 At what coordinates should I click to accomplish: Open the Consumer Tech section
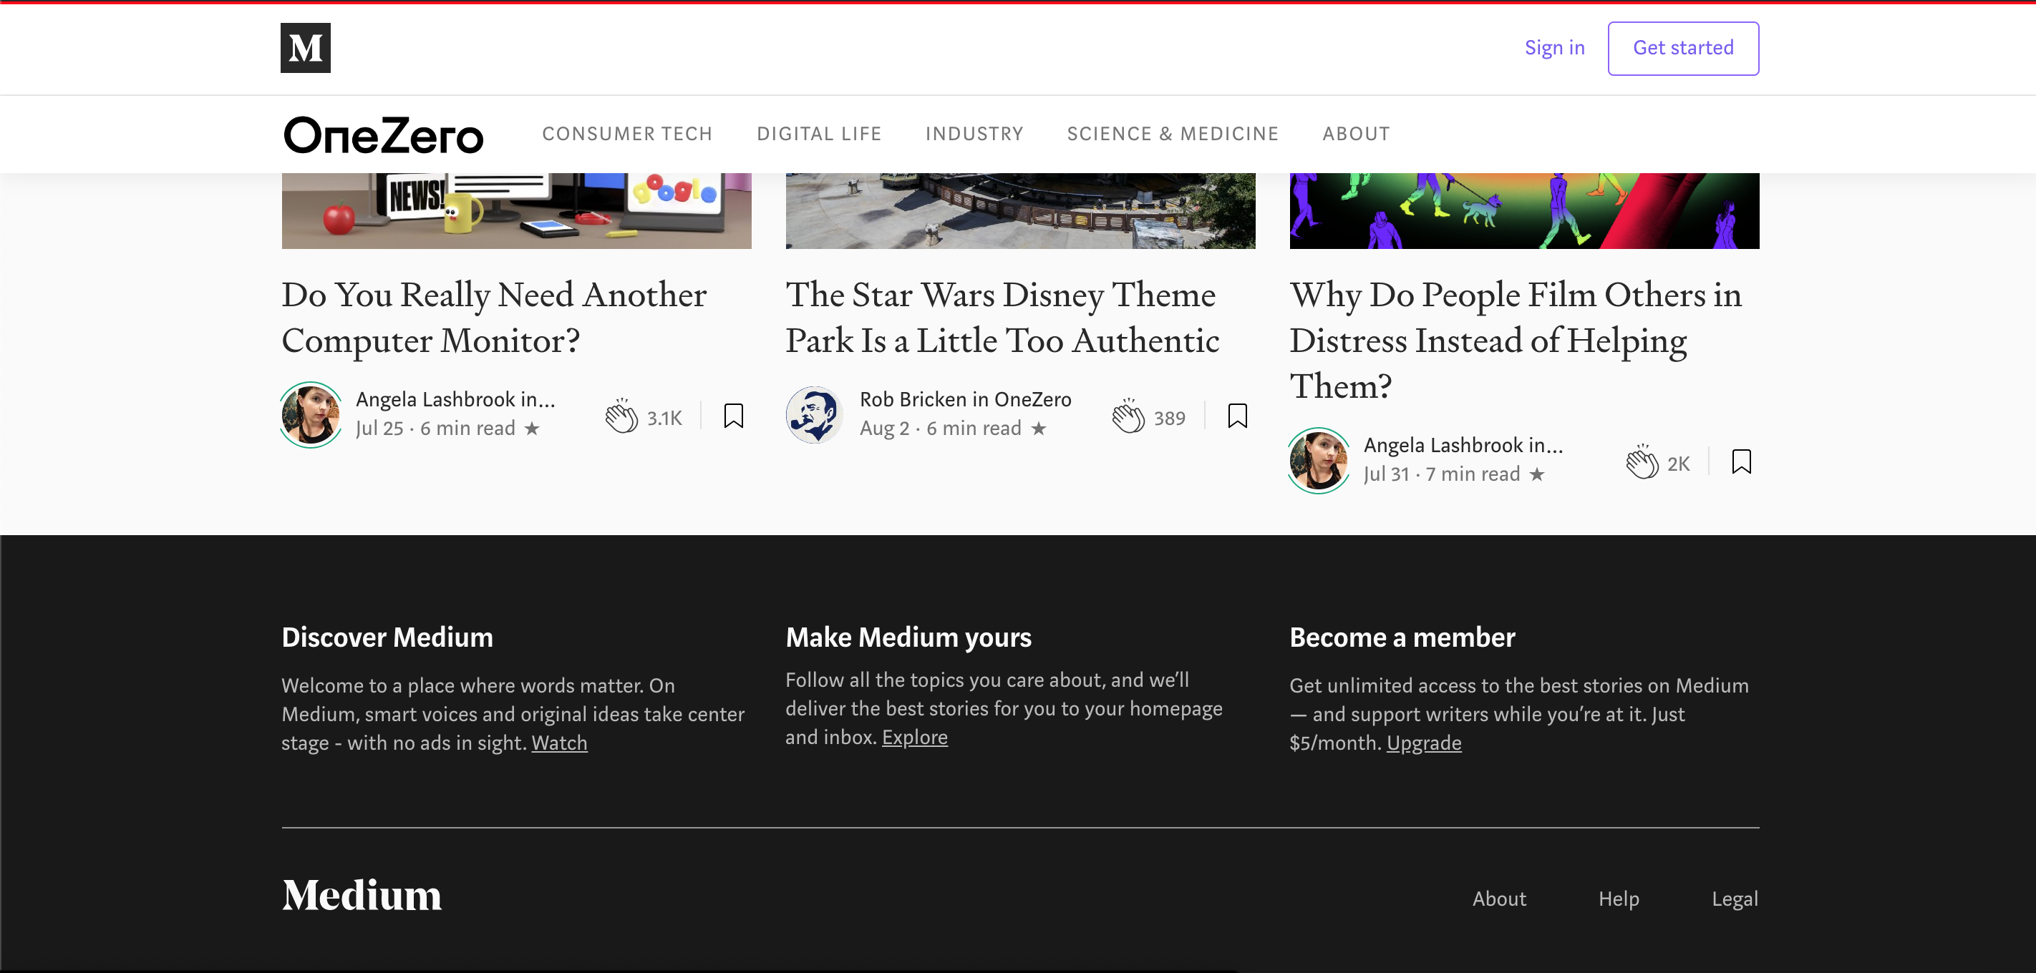pyautogui.click(x=627, y=135)
